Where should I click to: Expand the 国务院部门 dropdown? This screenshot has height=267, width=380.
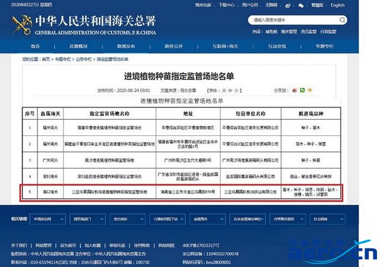(87, 219)
